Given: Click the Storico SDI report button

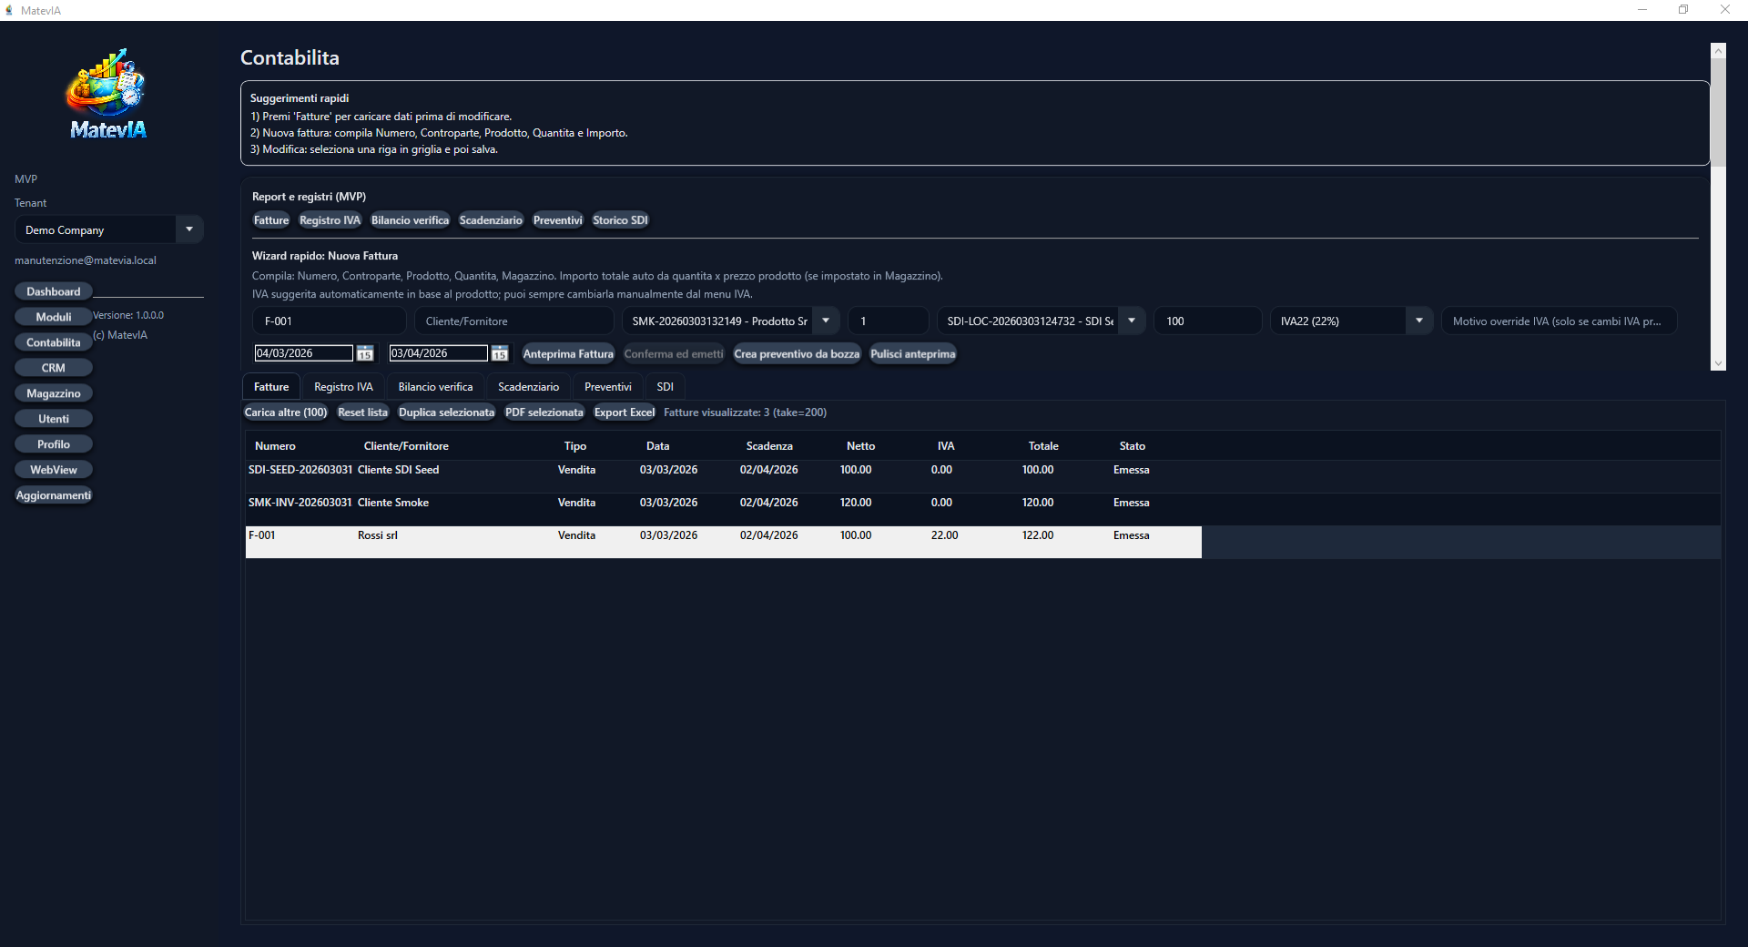Looking at the screenshot, I should pyautogui.click(x=620, y=220).
